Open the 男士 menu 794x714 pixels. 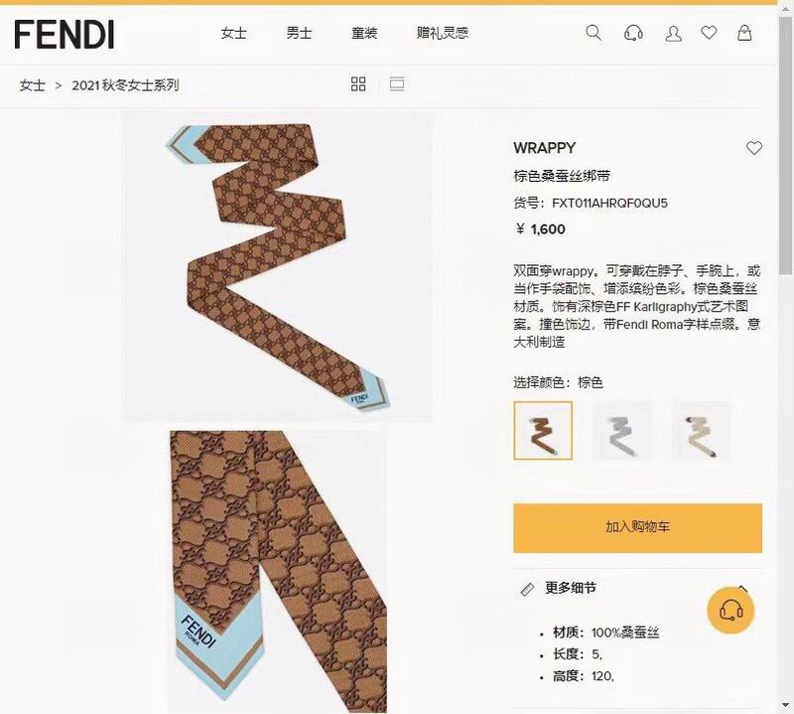click(299, 34)
